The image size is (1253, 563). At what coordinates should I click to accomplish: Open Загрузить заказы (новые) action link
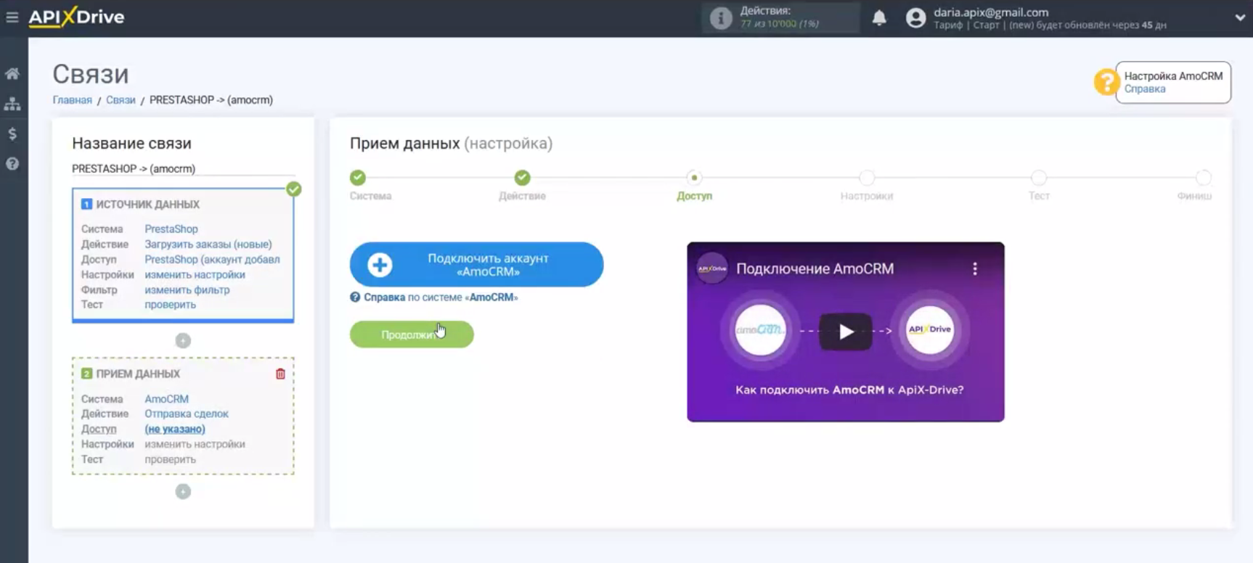point(208,244)
